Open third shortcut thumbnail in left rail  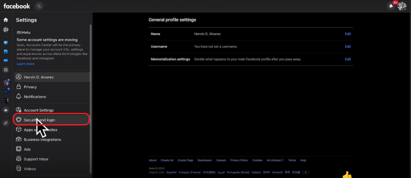tap(6, 101)
